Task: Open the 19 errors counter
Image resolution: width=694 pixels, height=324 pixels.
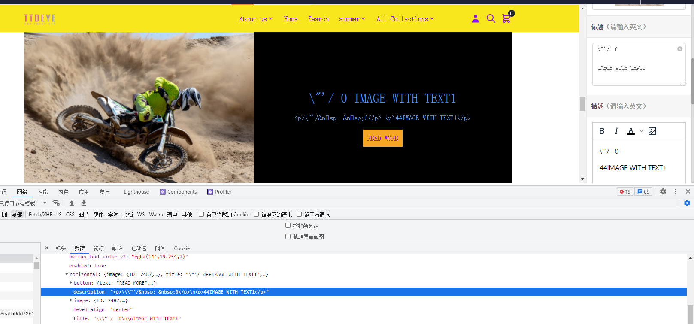Action: click(625, 191)
